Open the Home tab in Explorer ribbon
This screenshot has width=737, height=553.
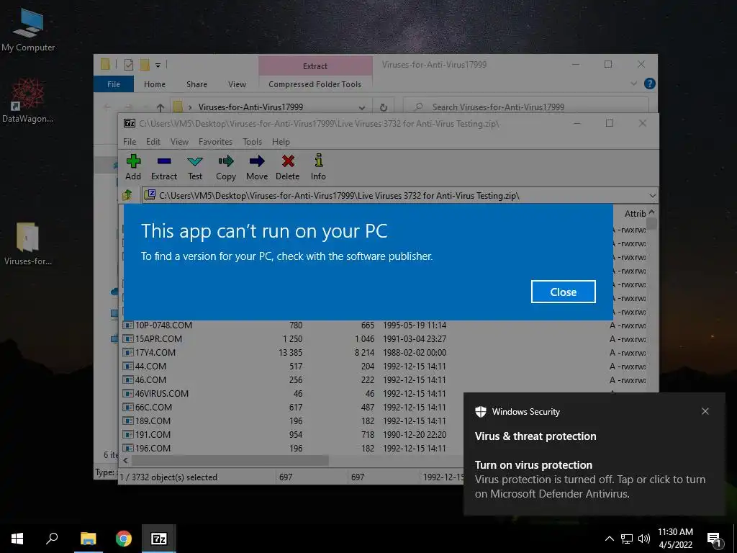(x=155, y=84)
